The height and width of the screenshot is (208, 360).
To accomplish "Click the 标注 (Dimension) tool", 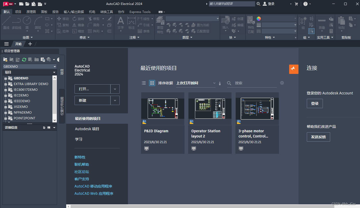I will (132, 23).
